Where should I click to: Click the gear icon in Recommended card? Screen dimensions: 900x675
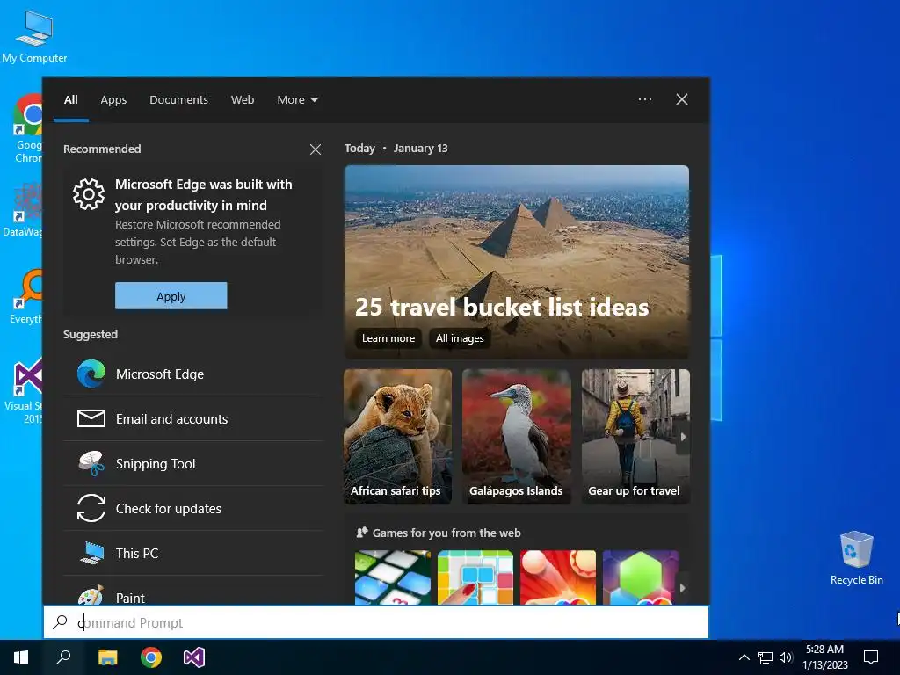pyautogui.click(x=89, y=194)
